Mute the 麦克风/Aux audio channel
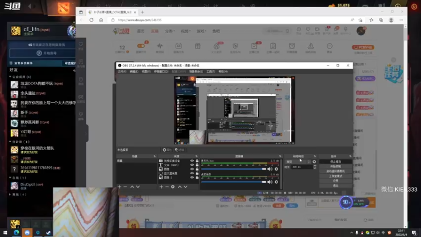This screenshot has height=237, width=421. (270, 169)
